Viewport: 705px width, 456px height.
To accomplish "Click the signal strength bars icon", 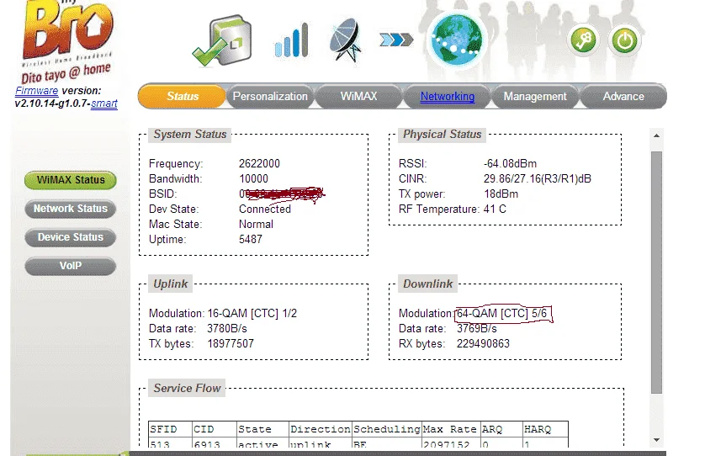I will coord(291,40).
